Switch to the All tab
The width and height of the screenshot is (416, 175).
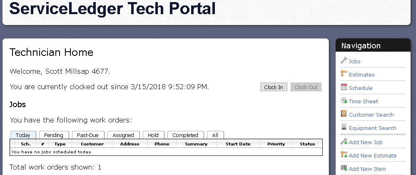(215, 135)
